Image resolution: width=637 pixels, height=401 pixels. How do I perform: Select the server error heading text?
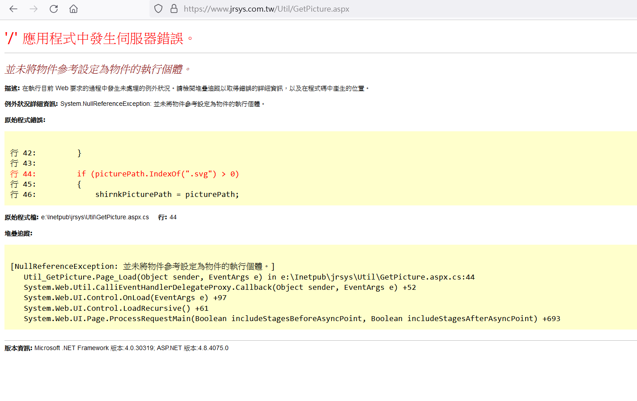click(99, 38)
